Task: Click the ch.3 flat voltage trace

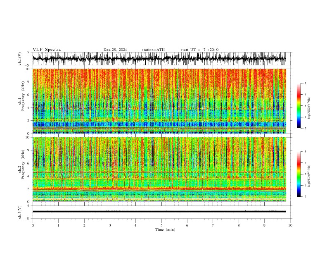Action: (159, 212)
